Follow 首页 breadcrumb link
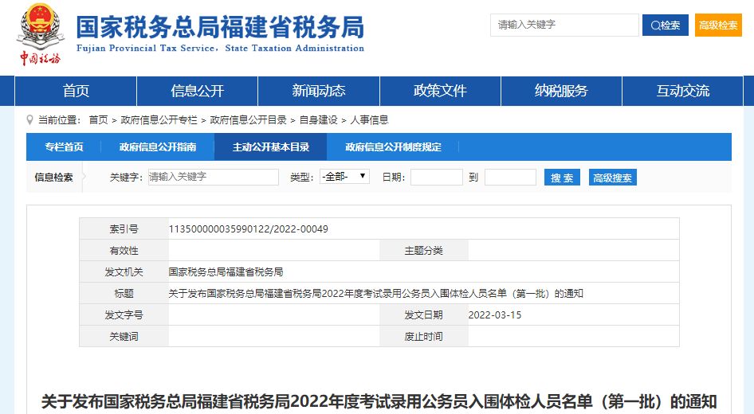The image size is (754, 414). coord(99,120)
